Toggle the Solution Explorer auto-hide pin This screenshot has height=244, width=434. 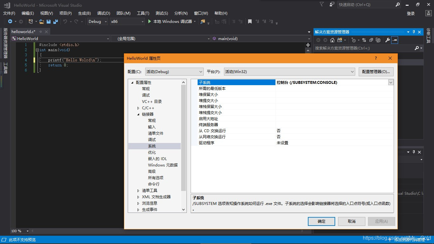pos(414,32)
